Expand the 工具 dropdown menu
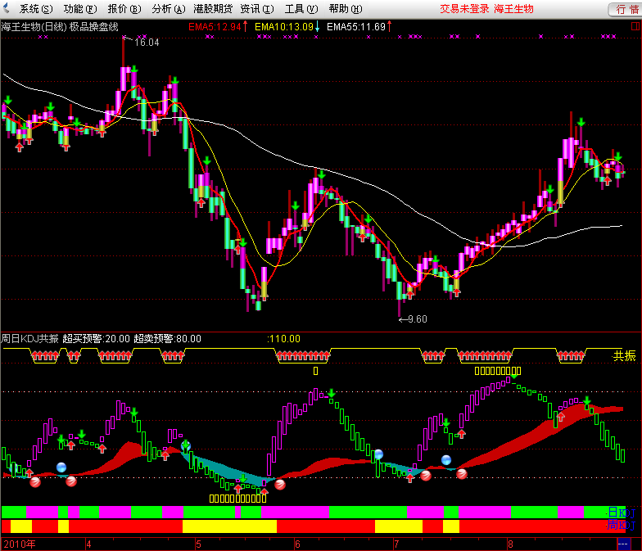 pyautogui.click(x=300, y=9)
